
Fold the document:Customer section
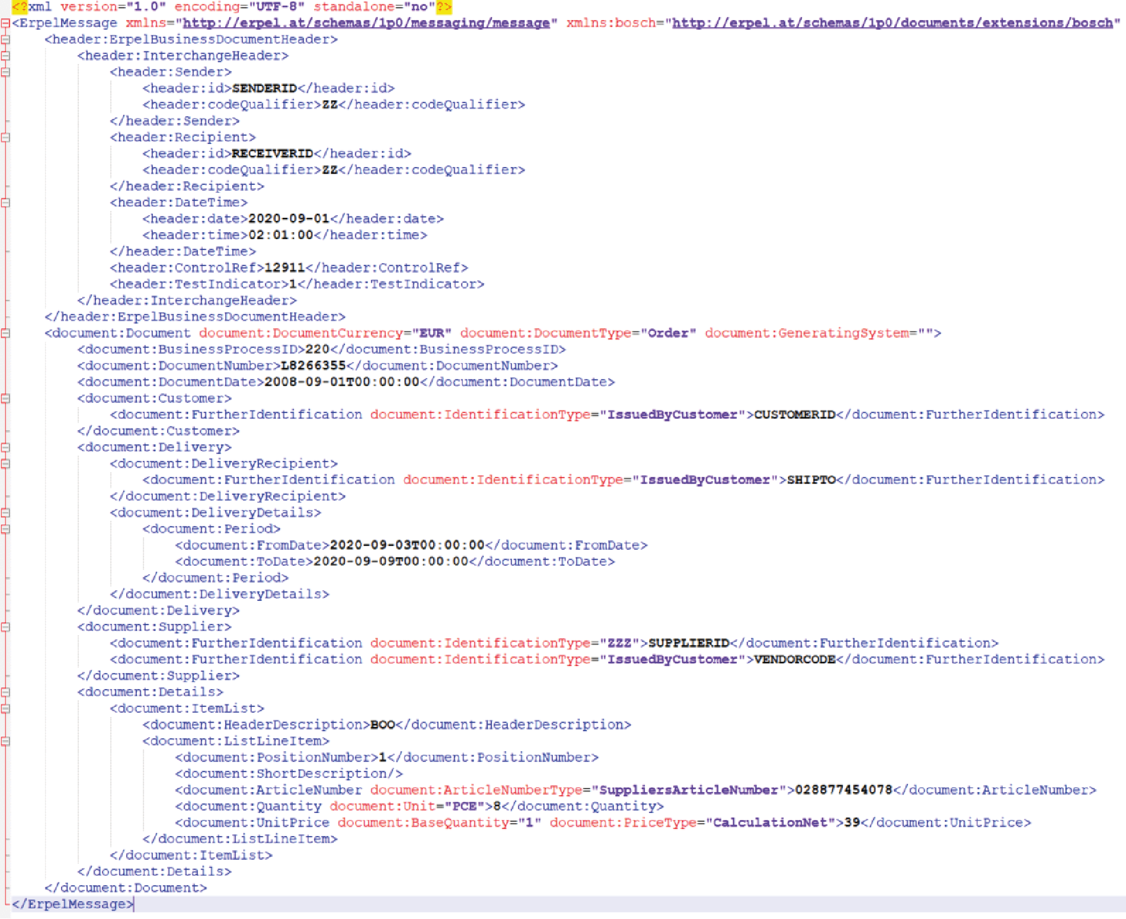[5, 399]
